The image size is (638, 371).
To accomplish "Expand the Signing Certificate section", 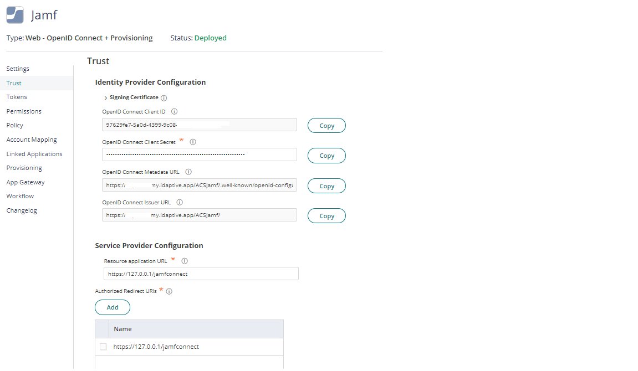I will pos(105,97).
